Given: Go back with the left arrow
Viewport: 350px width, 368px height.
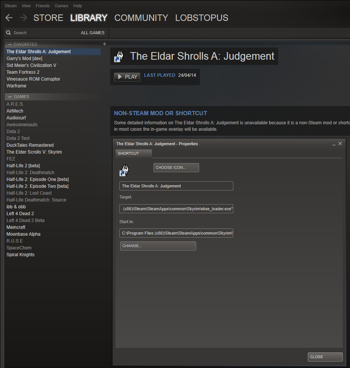Looking at the screenshot, I should (9, 18).
